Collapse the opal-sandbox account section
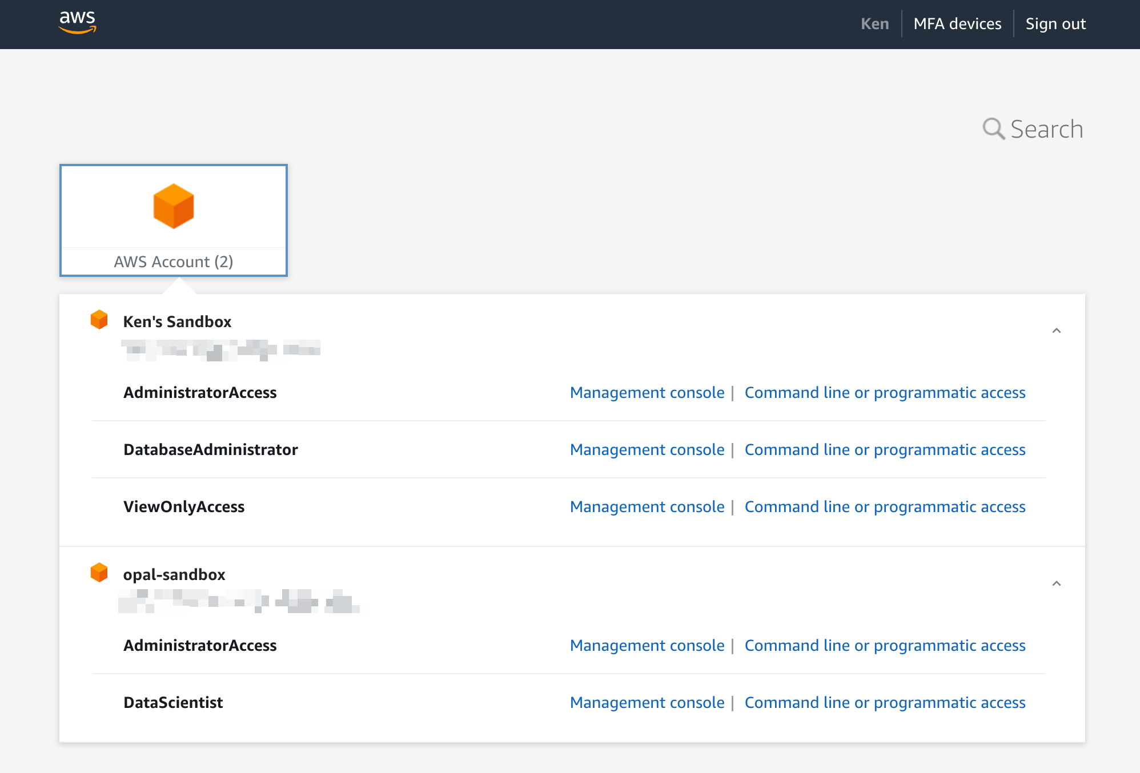The width and height of the screenshot is (1140, 773). pos(1056,583)
